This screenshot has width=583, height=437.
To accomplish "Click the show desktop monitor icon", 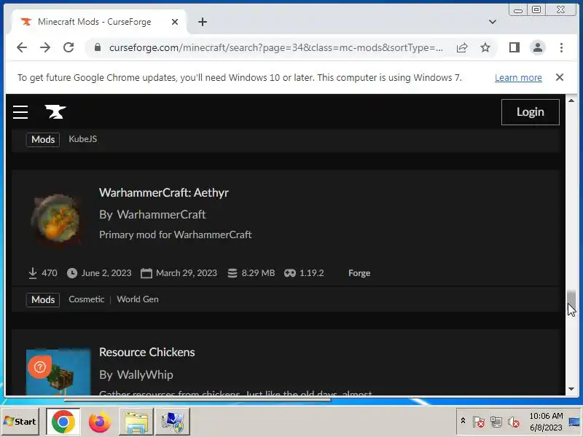I will pos(575,422).
